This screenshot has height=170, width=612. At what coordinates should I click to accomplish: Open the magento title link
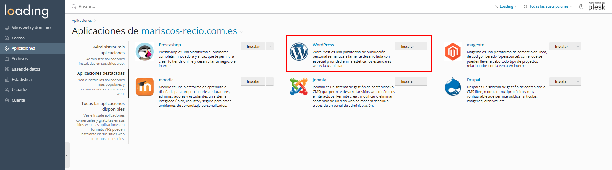click(476, 45)
